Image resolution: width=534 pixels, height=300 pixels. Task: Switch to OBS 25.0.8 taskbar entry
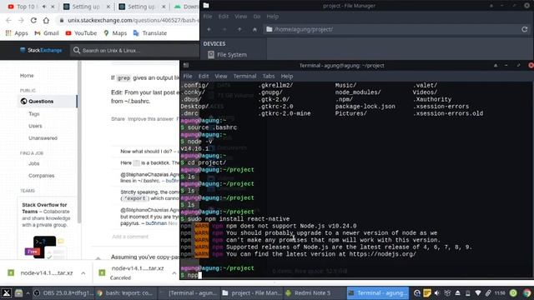64,292
